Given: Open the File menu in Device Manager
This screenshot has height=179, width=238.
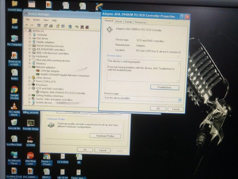Looking at the screenshot, I should (x=28, y=19).
